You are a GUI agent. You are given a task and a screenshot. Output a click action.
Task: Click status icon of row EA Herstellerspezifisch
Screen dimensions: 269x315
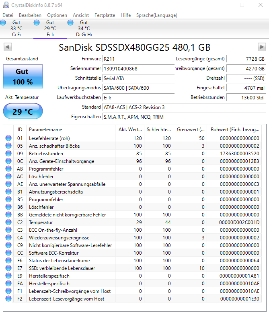coord(8,283)
